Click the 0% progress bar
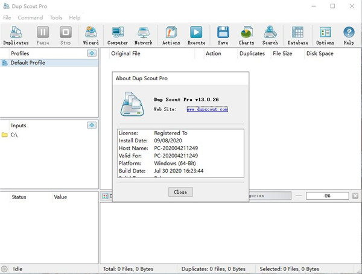362x274 pixels. click(328, 196)
